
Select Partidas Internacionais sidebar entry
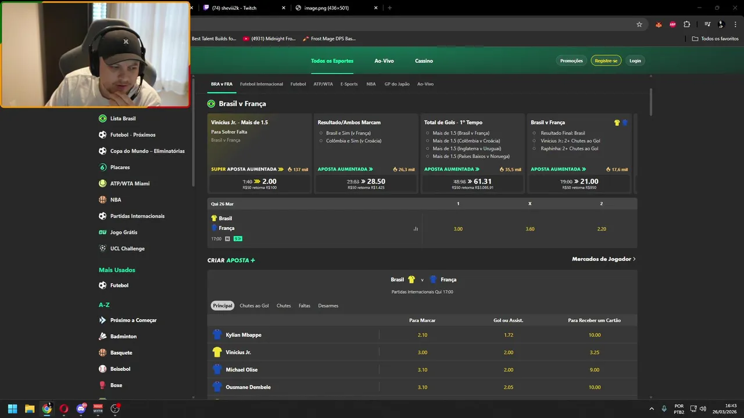[132, 216]
